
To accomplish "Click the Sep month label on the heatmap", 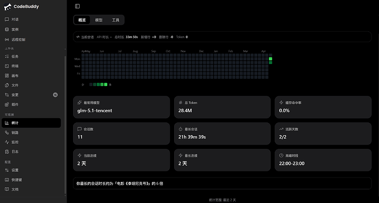I will coord(153,51).
